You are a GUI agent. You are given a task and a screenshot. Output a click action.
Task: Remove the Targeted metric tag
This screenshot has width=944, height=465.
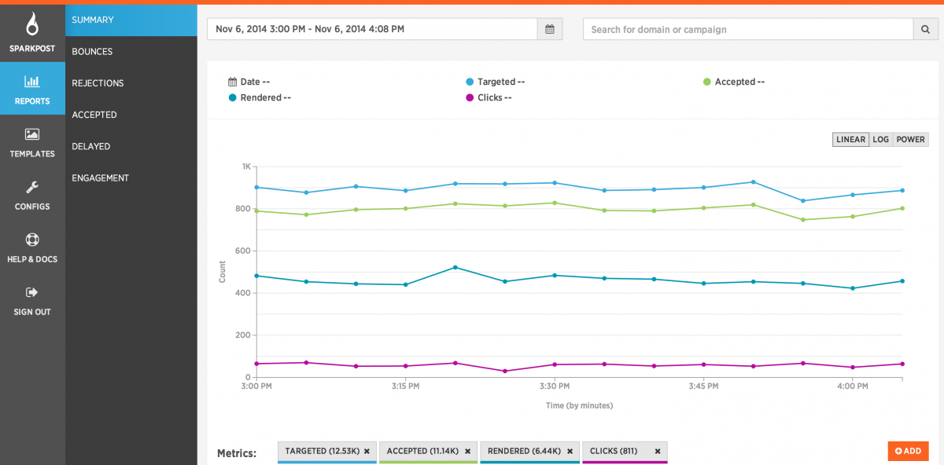(x=367, y=452)
